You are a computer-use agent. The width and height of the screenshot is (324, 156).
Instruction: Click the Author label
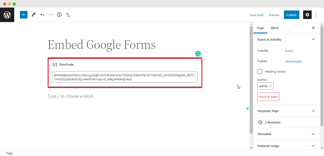click(x=262, y=79)
